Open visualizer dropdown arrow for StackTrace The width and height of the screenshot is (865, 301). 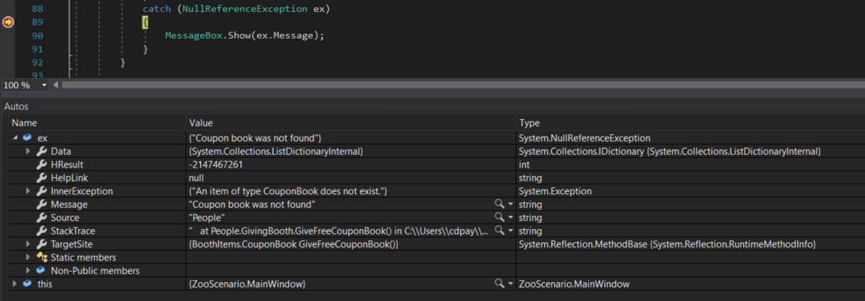point(510,231)
